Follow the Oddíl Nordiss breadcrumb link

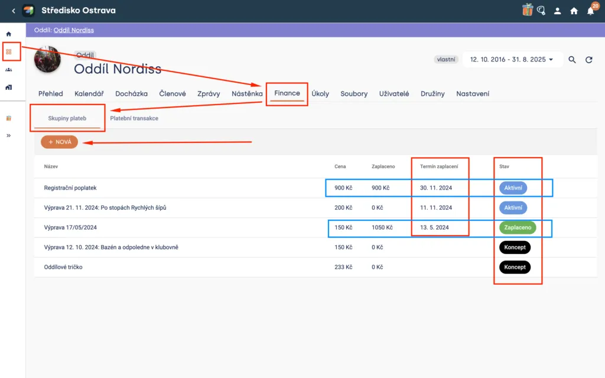point(74,30)
